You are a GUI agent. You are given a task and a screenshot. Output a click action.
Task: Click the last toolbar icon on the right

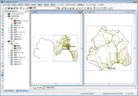(x=112, y=8)
